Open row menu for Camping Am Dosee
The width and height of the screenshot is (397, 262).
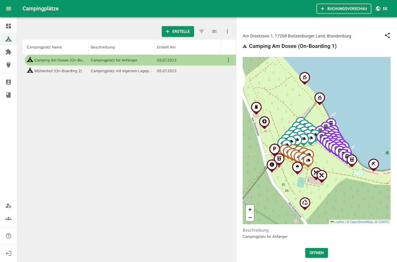[x=228, y=60]
